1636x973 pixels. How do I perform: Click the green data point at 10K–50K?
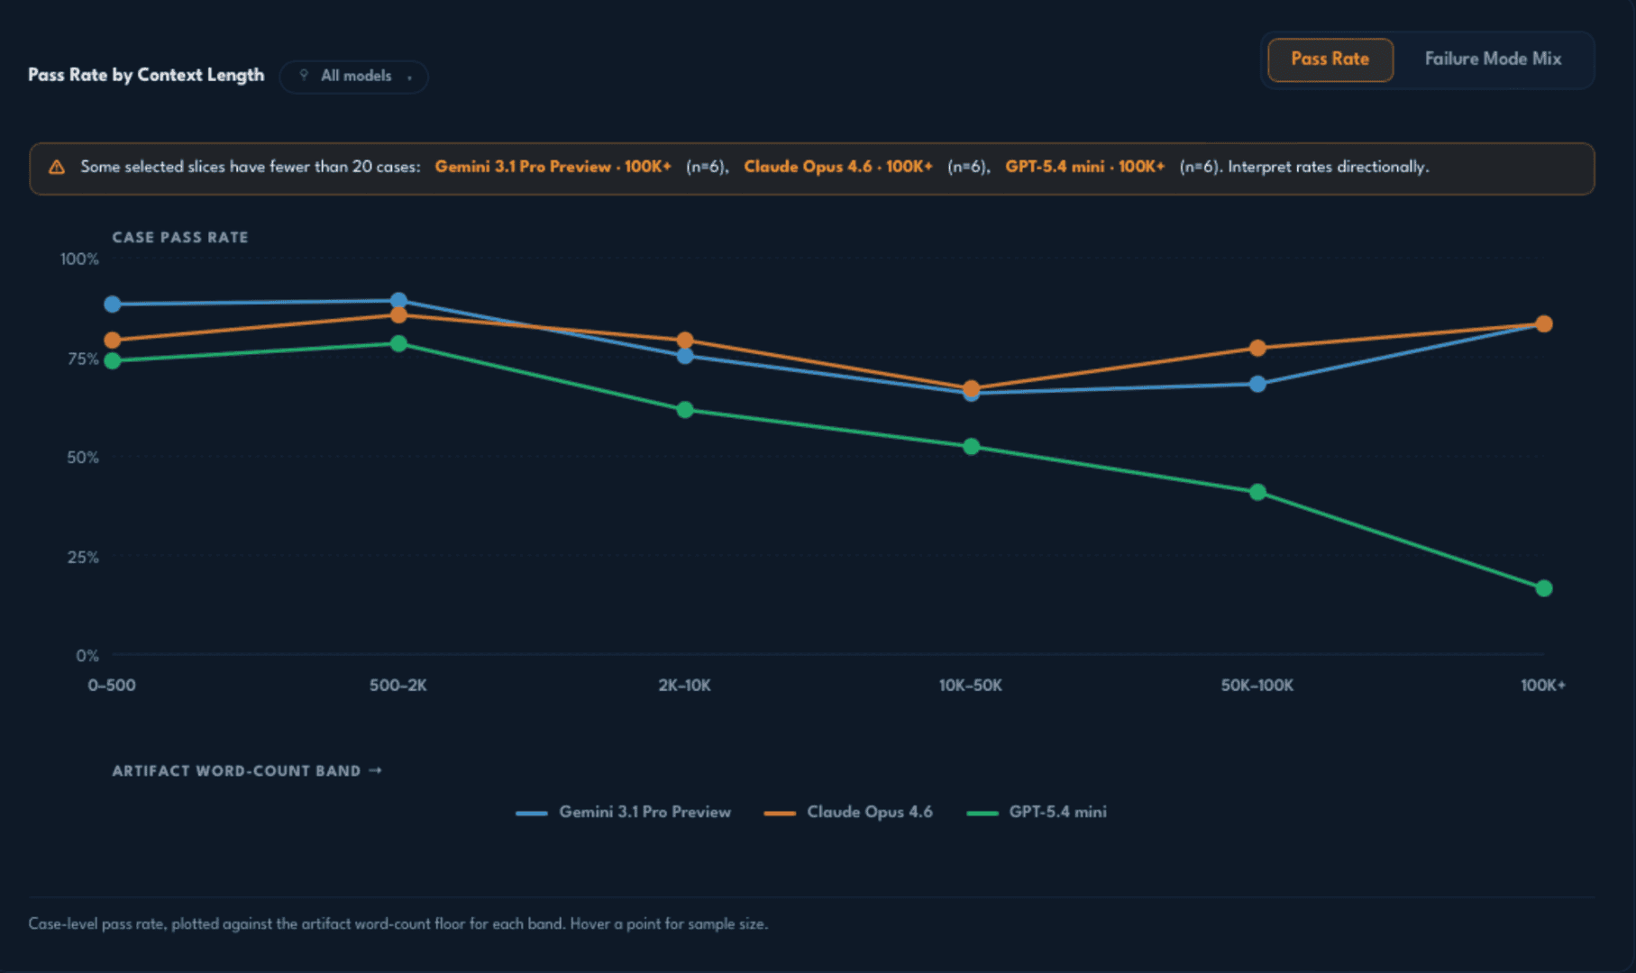tap(971, 447)
